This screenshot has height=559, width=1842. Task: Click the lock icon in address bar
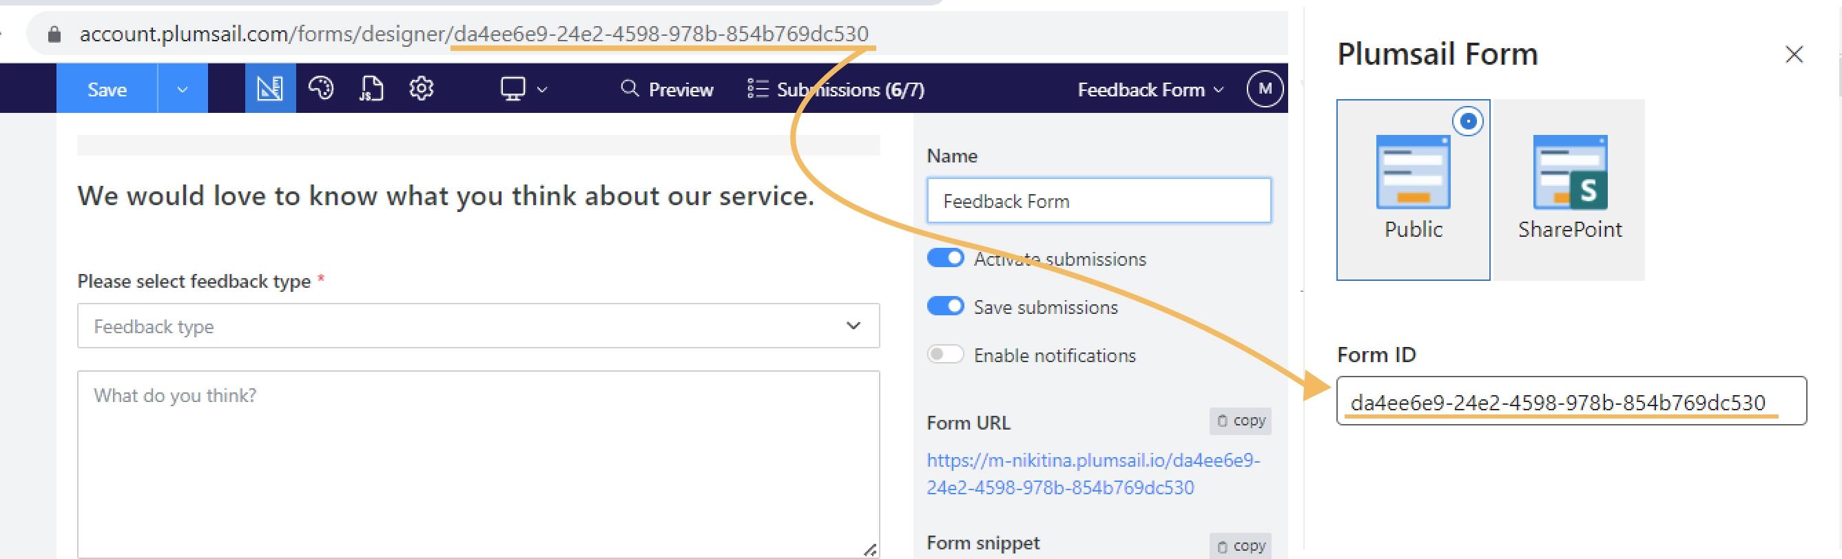(x=54, y=34)
